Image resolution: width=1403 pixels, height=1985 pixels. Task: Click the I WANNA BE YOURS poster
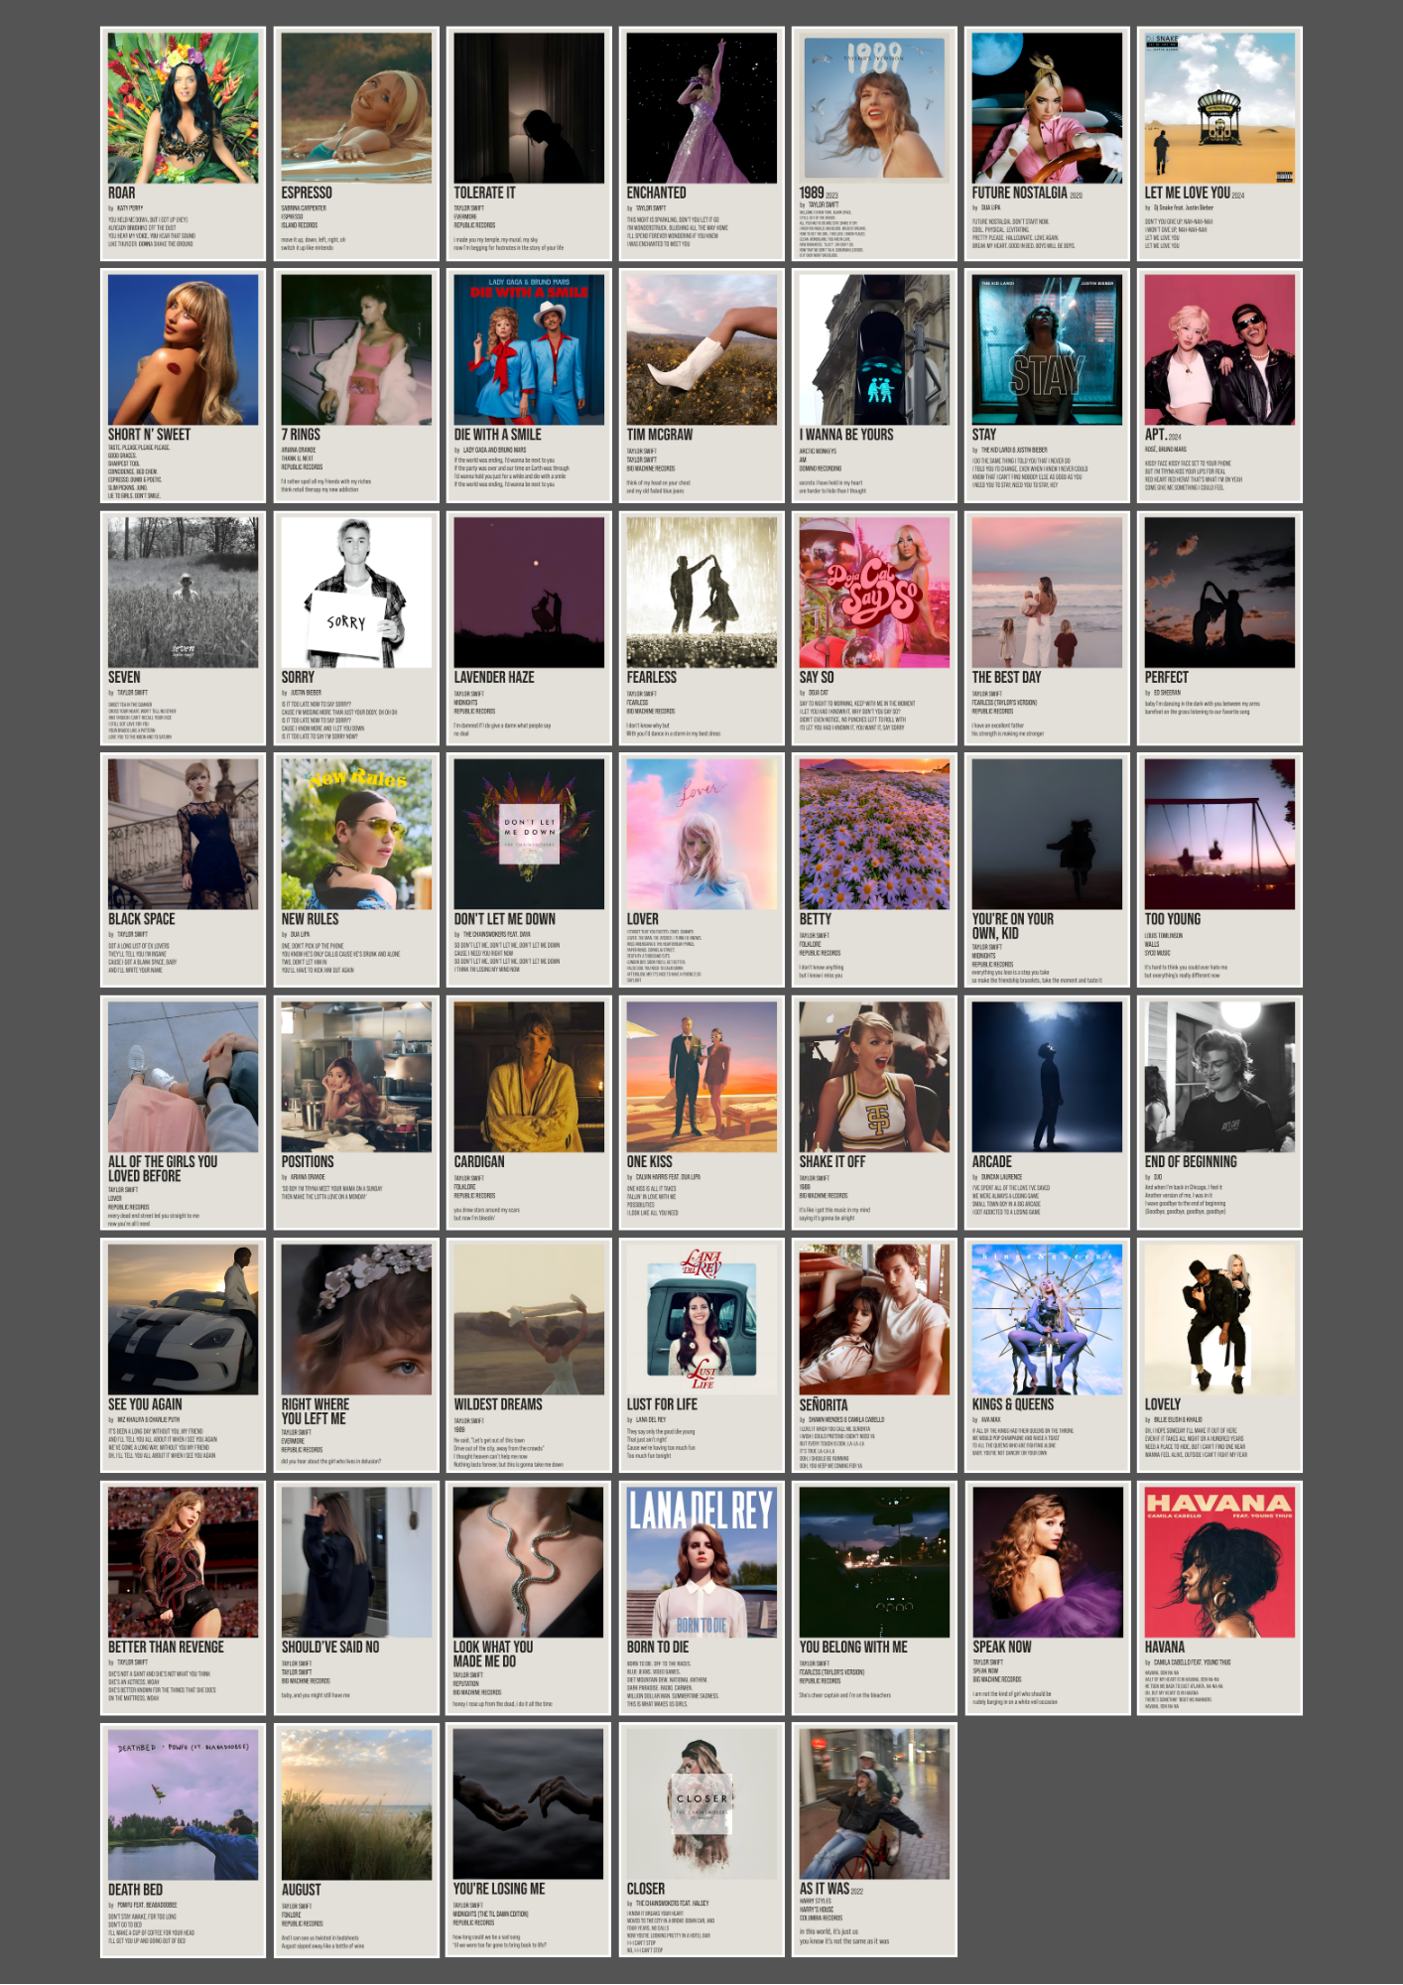(874, 386)
